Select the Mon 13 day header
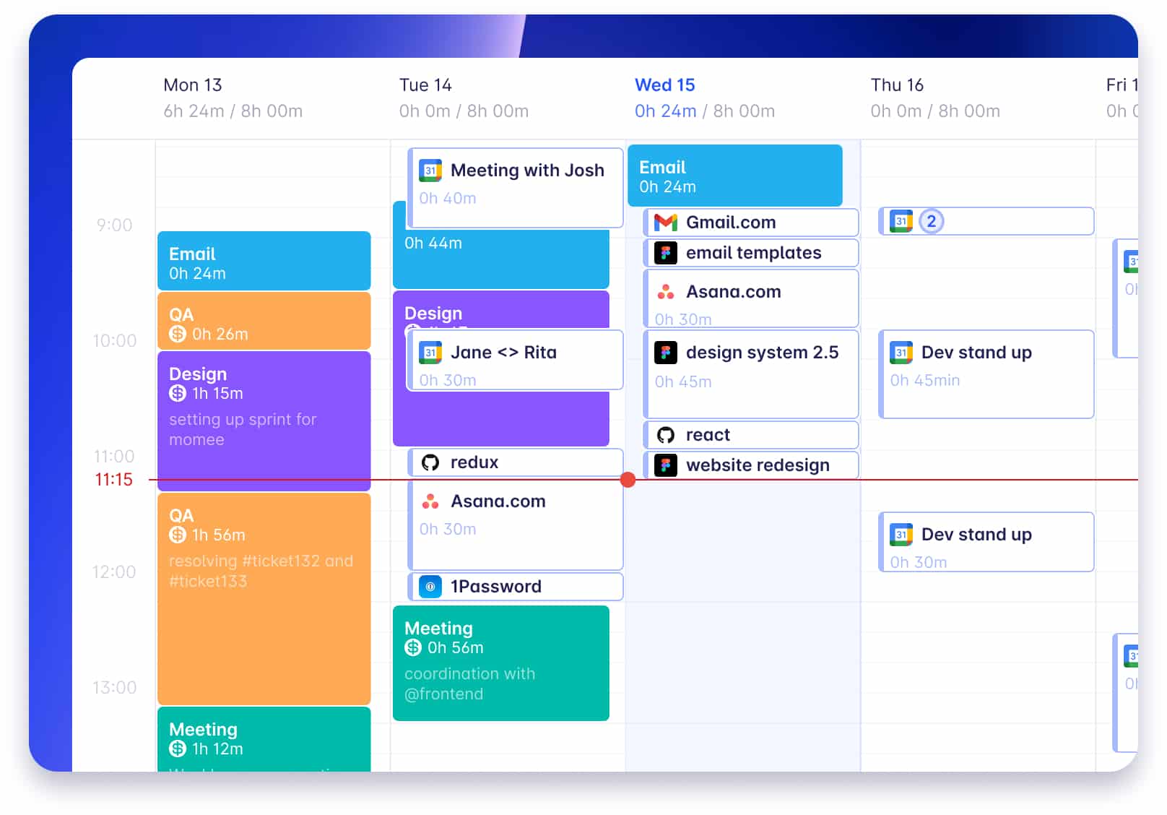1167x815 pixels. click(193, 85)
